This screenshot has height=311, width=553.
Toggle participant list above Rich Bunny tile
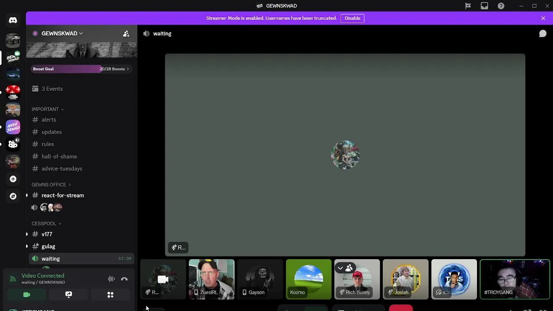pyautogui.click(x=345, y=268)
